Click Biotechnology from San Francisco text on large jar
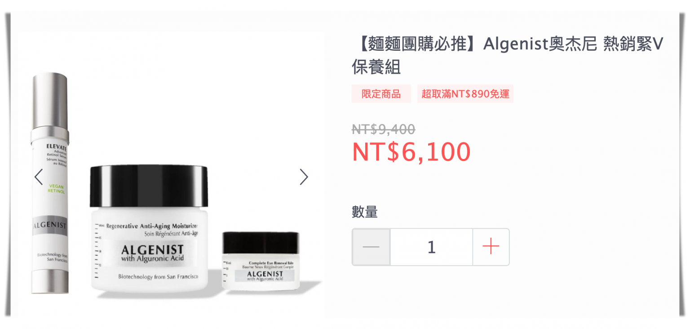Screen dimensions: 690x329 159,276
